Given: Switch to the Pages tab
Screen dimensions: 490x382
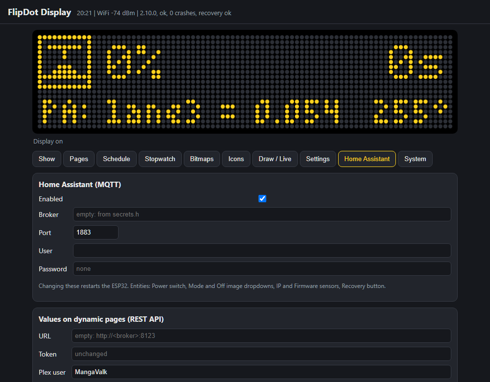Looking at the screenshot, I should [79, 159].
